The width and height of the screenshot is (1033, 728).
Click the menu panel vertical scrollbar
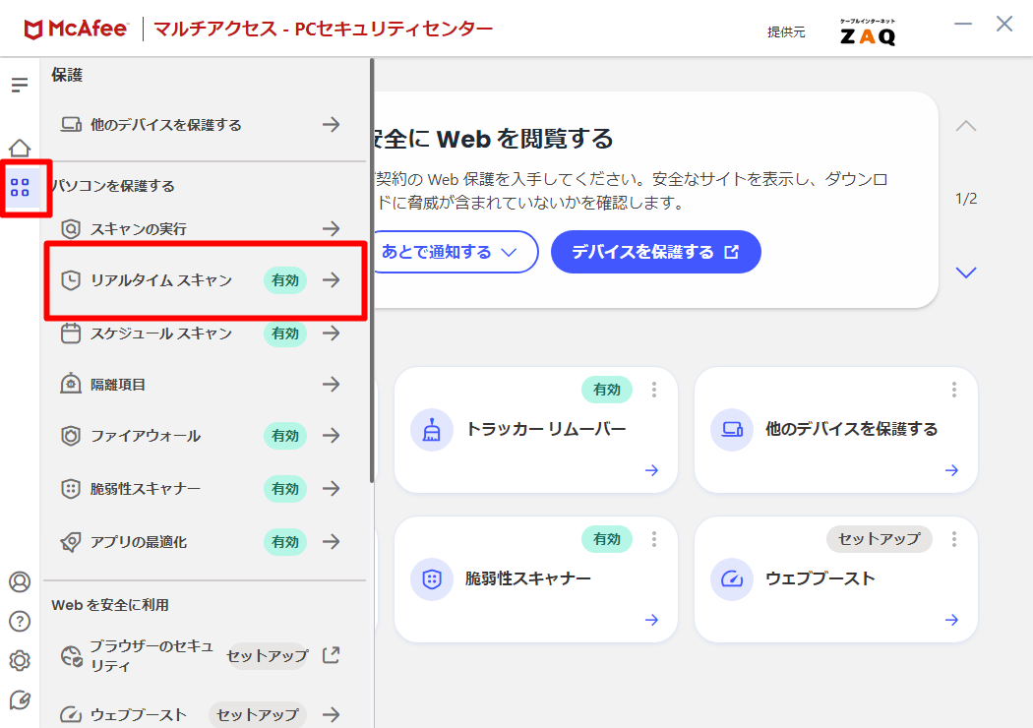tap(372, 271)
